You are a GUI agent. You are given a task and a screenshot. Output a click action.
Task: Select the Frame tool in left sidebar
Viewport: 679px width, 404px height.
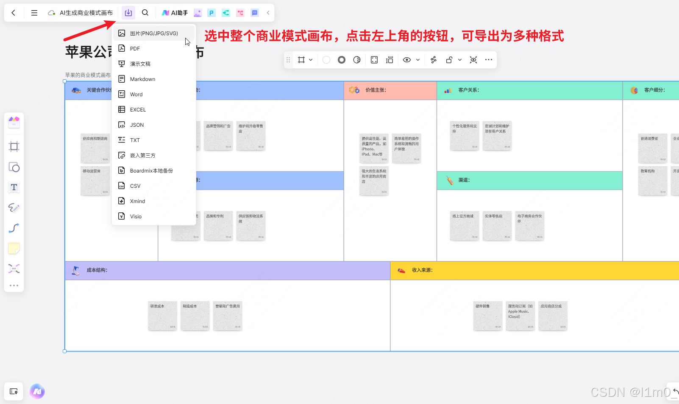point(14,147)
